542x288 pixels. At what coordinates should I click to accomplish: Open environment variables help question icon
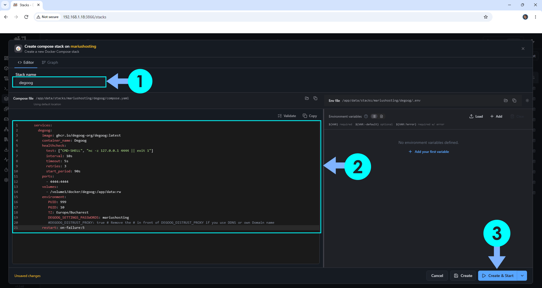pyautogui.click(x=366, y=116)
